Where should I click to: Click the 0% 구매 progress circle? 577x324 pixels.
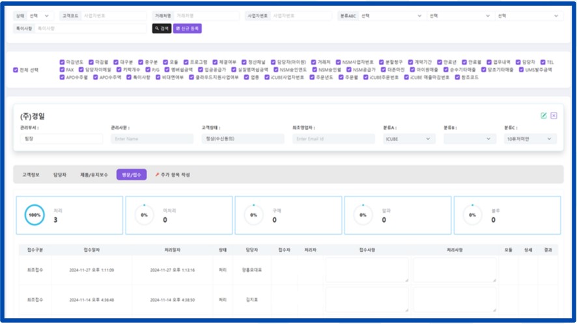pos(253,215)
